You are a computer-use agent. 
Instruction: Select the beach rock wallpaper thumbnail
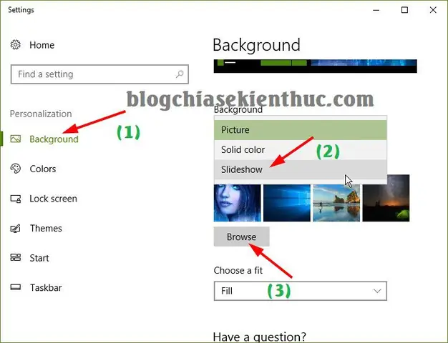click(x=336, y=203)
